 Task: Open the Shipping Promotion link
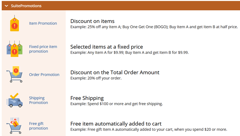(x=38, y=100)
